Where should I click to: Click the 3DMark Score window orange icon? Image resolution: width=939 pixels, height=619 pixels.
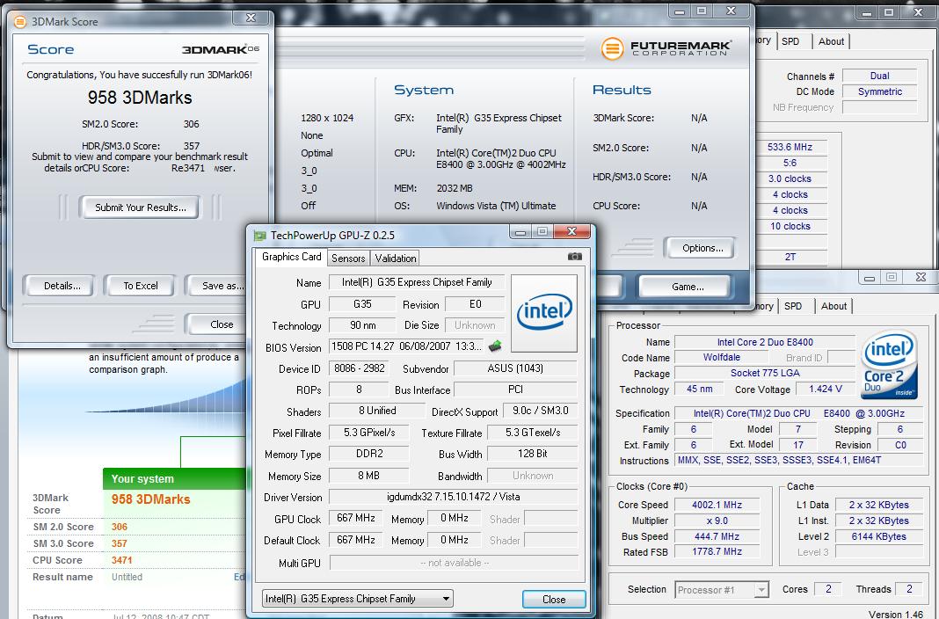pyautogui.click(x=19, y=22)
